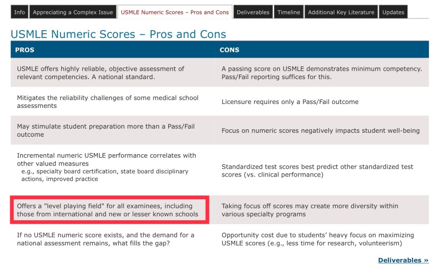Select USMLE Numeric Scores – Pros and Cons tab
Viewport: 436px width, 270px height.
(175, 12)
